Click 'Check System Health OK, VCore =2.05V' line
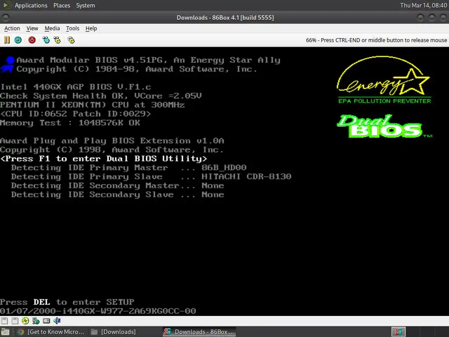Screen dimensions: 449x337 click(101, 96)
